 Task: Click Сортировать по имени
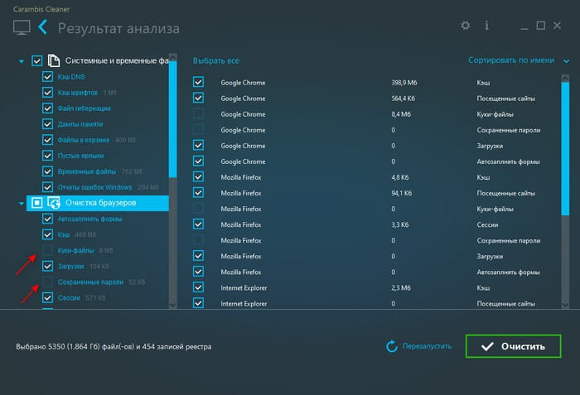tap(511, 60)
